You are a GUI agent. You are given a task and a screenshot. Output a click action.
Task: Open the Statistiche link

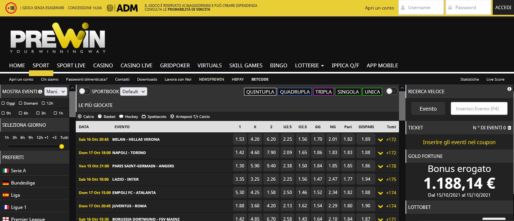coord(469,79)
